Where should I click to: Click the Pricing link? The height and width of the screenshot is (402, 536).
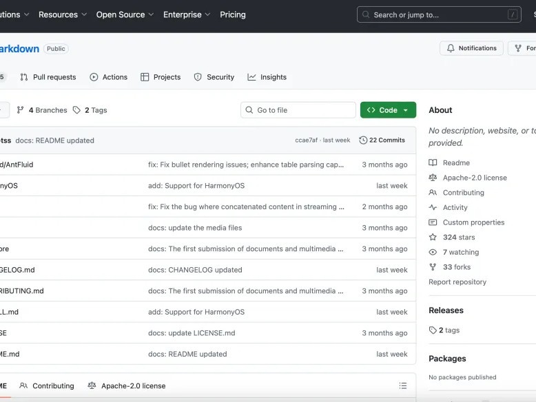coord(233,14)
